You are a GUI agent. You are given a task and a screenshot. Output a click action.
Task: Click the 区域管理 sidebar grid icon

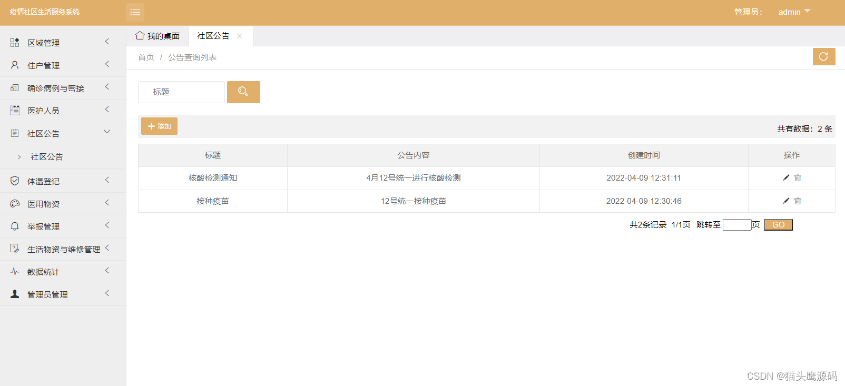(15, 42)
